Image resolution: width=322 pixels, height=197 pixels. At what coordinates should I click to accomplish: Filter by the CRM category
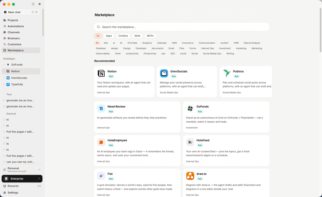click(x=236, y=43)
